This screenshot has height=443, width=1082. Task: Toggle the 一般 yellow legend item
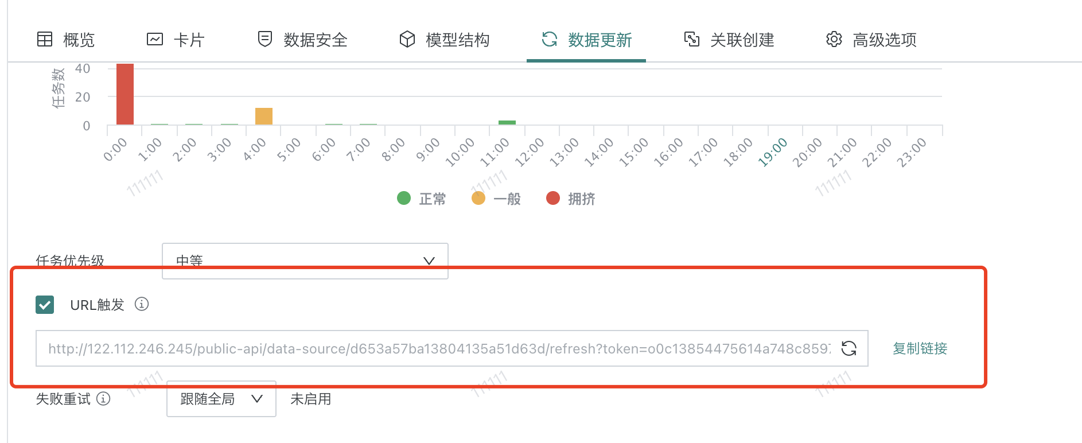[x=496, y=199]
